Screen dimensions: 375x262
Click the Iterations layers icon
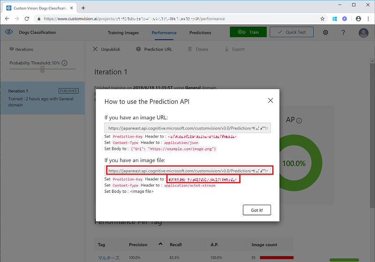(11, 49)
